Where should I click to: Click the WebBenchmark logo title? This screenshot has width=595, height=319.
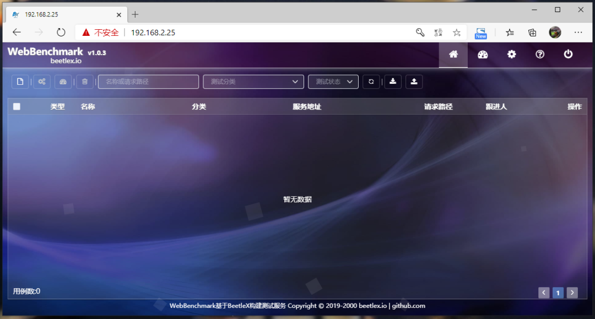45,52
